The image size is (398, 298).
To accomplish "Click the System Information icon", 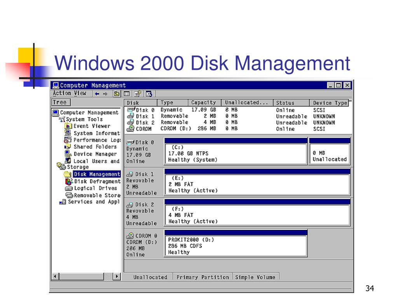I will [68, 133].
